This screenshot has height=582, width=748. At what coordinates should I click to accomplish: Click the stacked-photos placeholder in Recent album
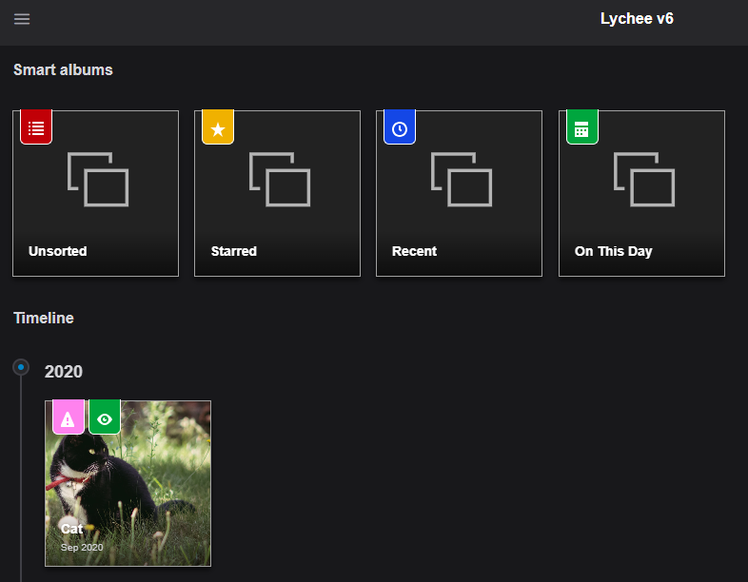462,179
